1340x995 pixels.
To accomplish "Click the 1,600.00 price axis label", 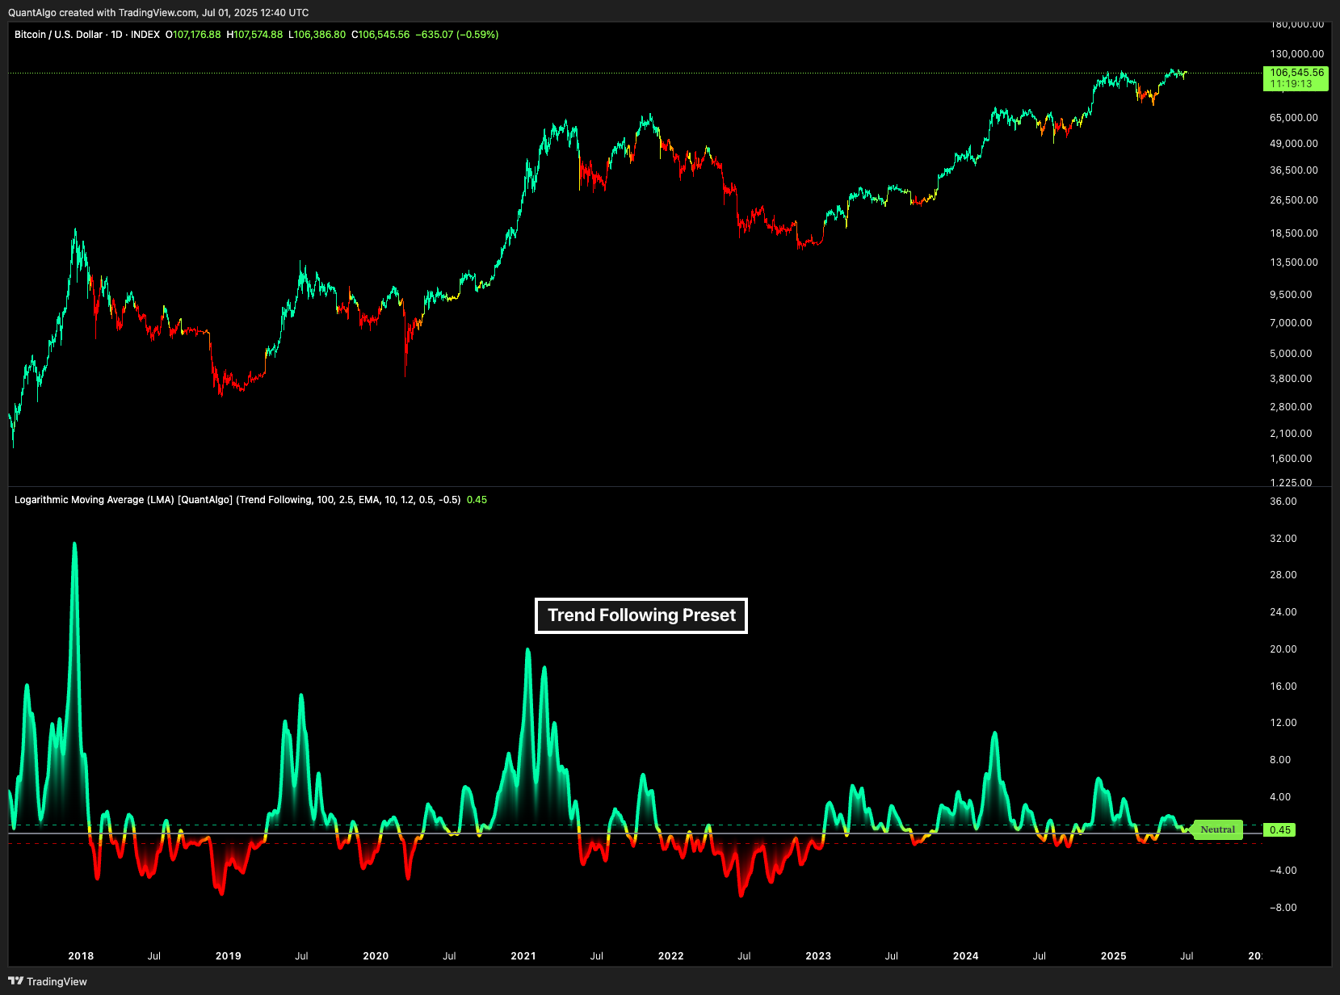I will pyautogui.click(x=1291, y=459).
